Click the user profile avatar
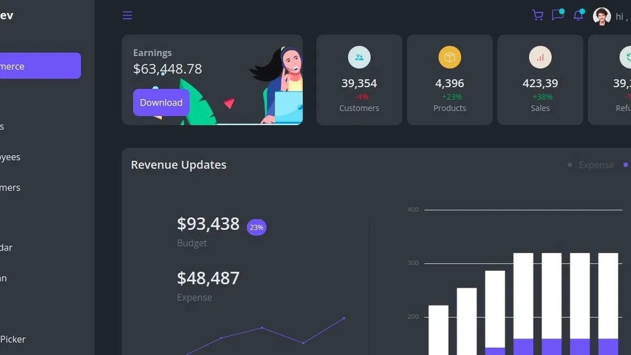The width and height of the screenshot is (631, 355). click(x=602, y=16)
